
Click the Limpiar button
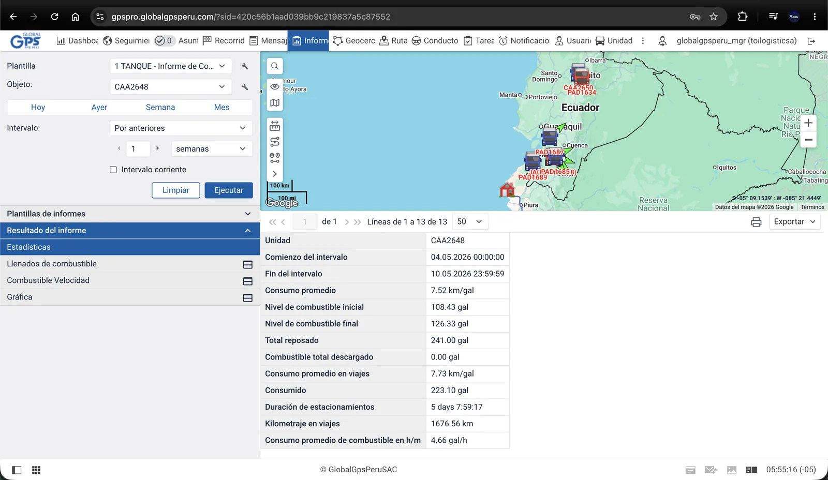coord(176,190)
